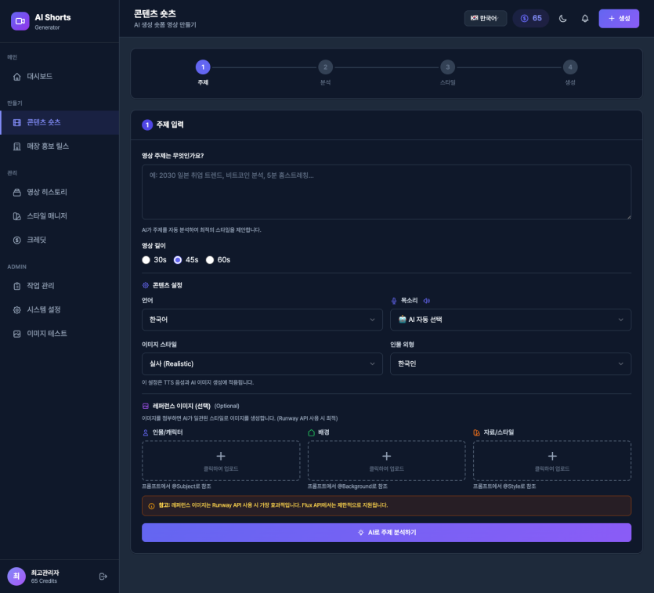
Task: Open the 언어 dropdown showing 한국어
Action: 262,320
